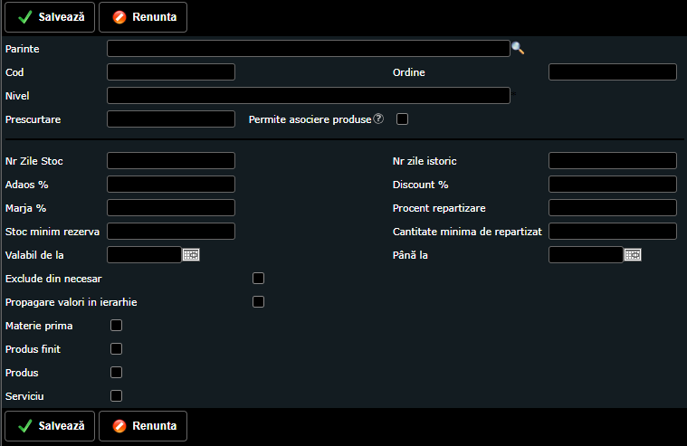687x446 pixels.
Task: Toggle Propagare valori in ierarhie checkbox
Action: [258, 301]
